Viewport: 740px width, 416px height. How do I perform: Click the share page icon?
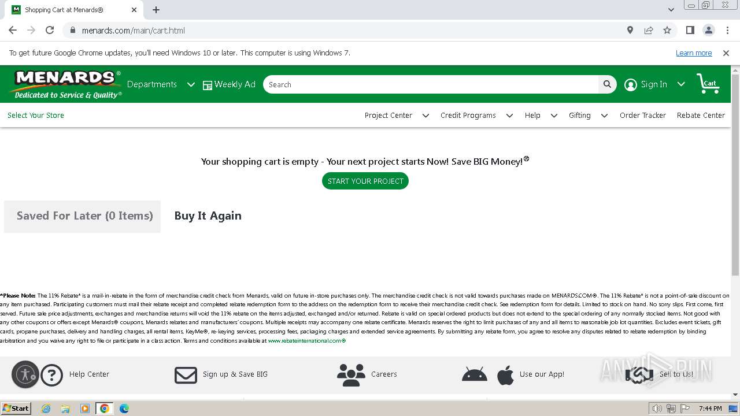click(649, 30)
